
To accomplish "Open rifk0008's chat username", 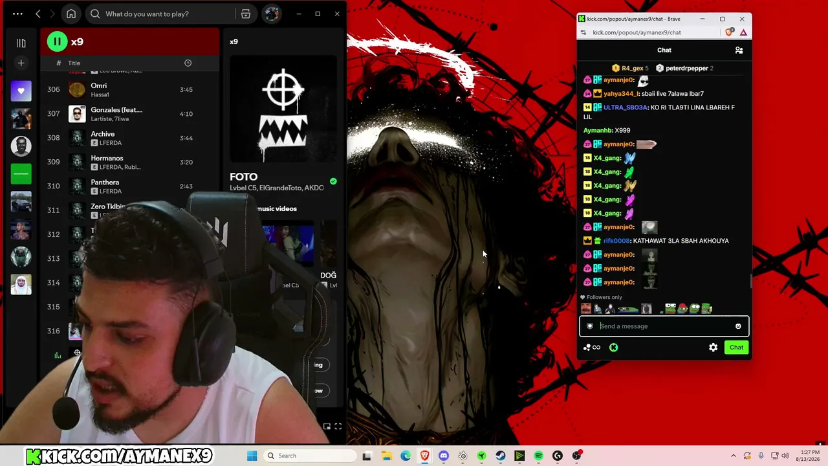I will [616, 241].
